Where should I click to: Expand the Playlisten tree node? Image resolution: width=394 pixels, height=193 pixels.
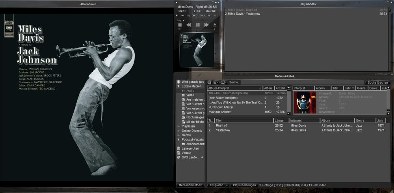[x=178, y=126]
